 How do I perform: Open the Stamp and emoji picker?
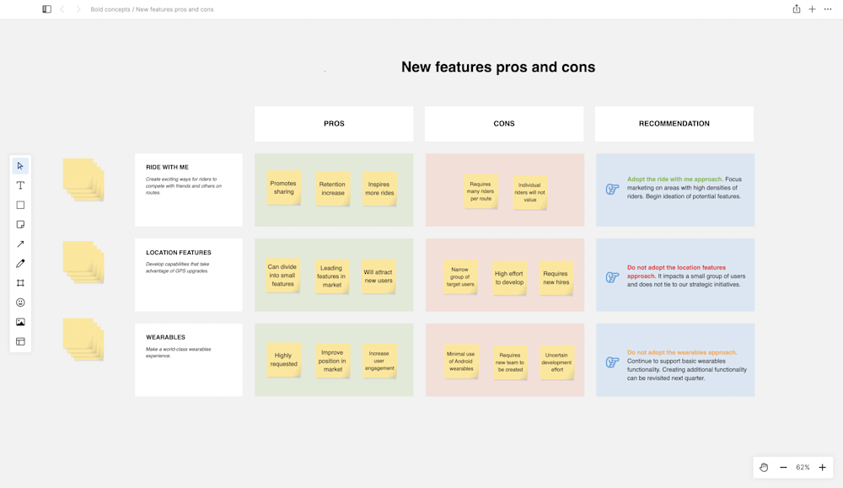coord(20,302)
